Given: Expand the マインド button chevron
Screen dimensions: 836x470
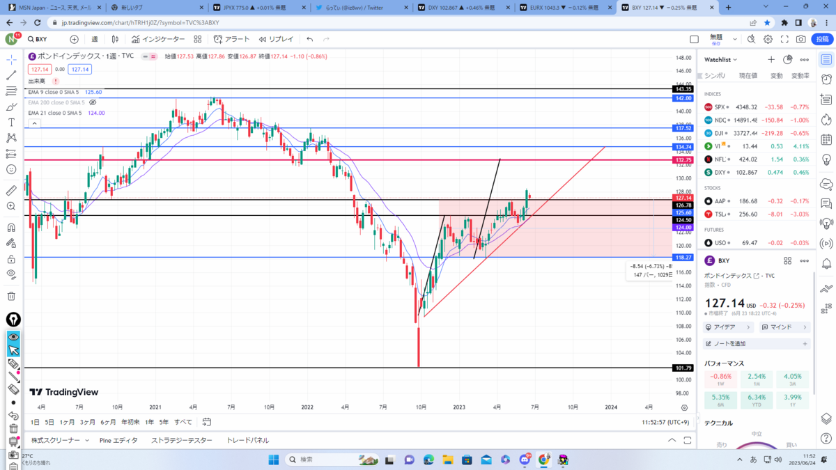Looking at the screenshot, I should (806, 327).
